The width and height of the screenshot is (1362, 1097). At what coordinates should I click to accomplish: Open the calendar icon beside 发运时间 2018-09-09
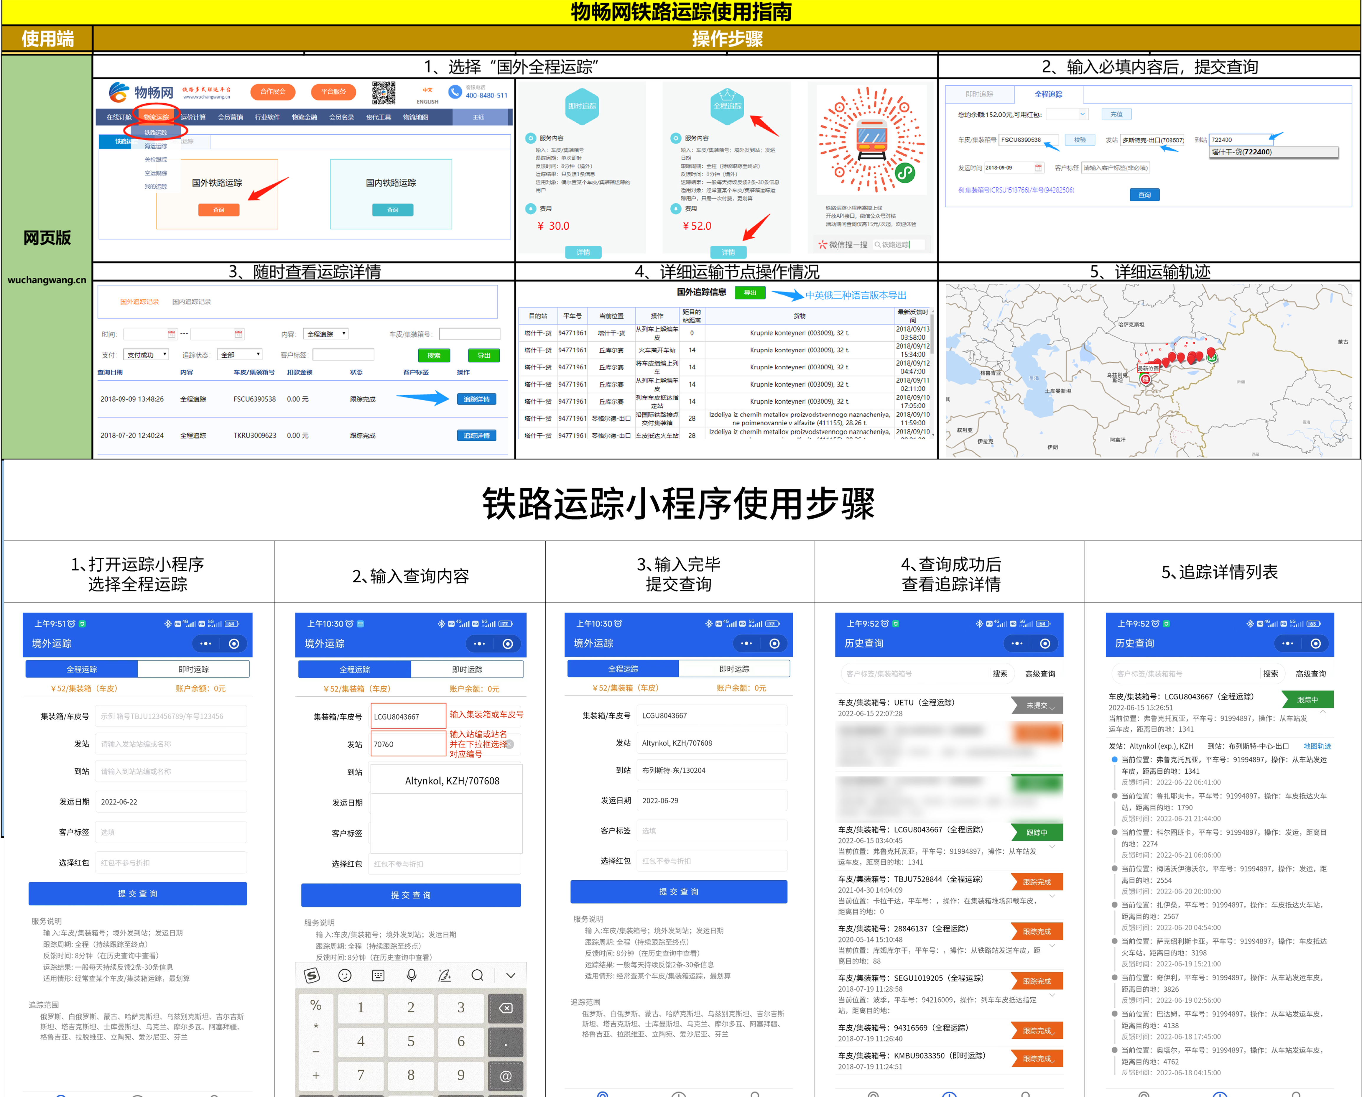1039,167
